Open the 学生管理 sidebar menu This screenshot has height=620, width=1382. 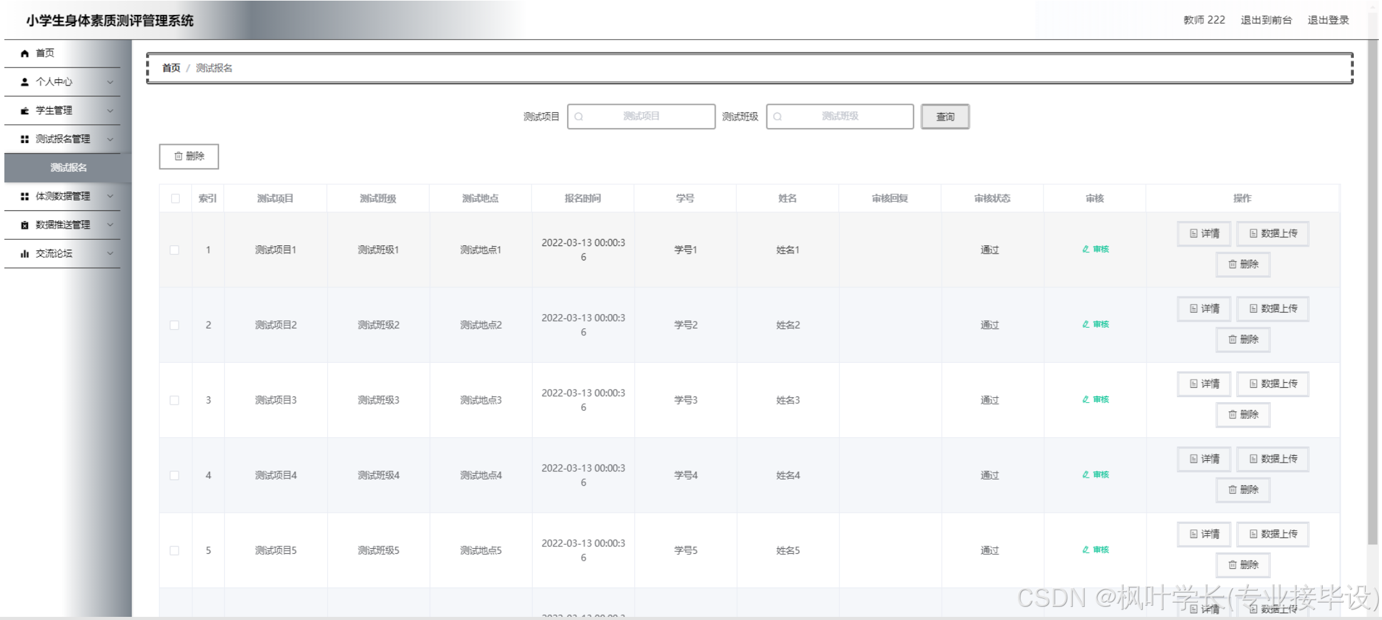pos(62,111)
